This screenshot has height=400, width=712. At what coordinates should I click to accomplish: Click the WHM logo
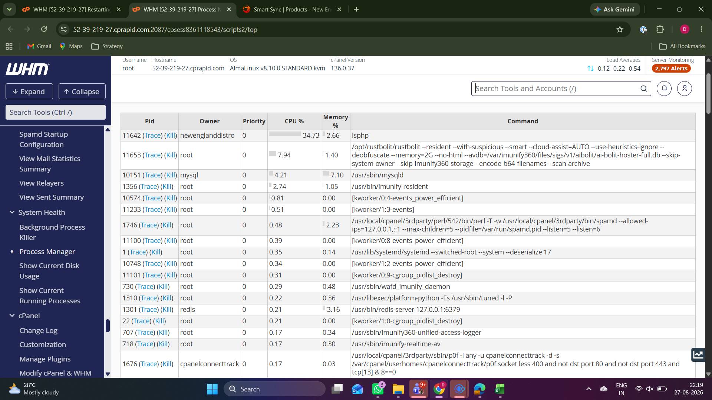click(27, 69)
